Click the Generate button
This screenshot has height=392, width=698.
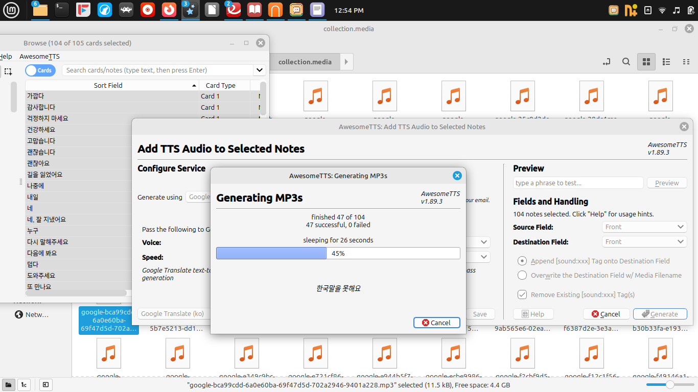coord(660,314)
